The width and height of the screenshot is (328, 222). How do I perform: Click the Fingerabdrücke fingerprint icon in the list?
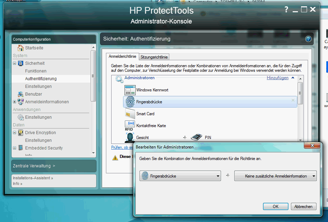coord(130,102)
